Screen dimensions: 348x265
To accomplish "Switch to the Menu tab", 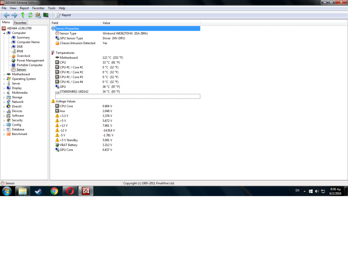I will point(6,22).
